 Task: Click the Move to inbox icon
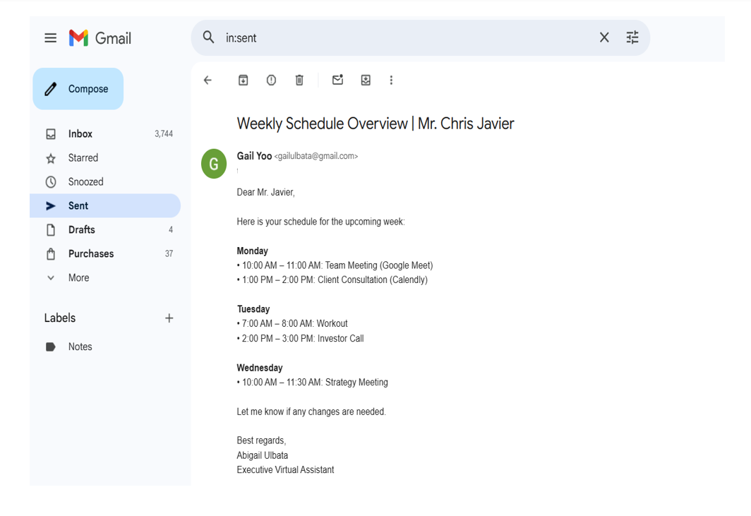click(x=366, y=80)
